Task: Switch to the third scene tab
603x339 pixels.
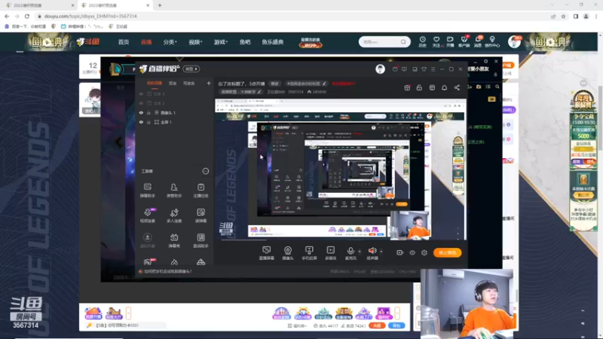Action: pyautogui.click(x=189, y=83)
